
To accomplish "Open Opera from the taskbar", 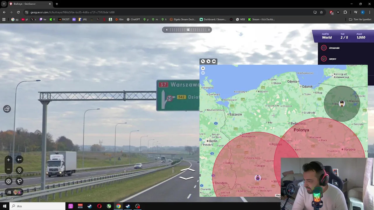I will tap(99, 206).
